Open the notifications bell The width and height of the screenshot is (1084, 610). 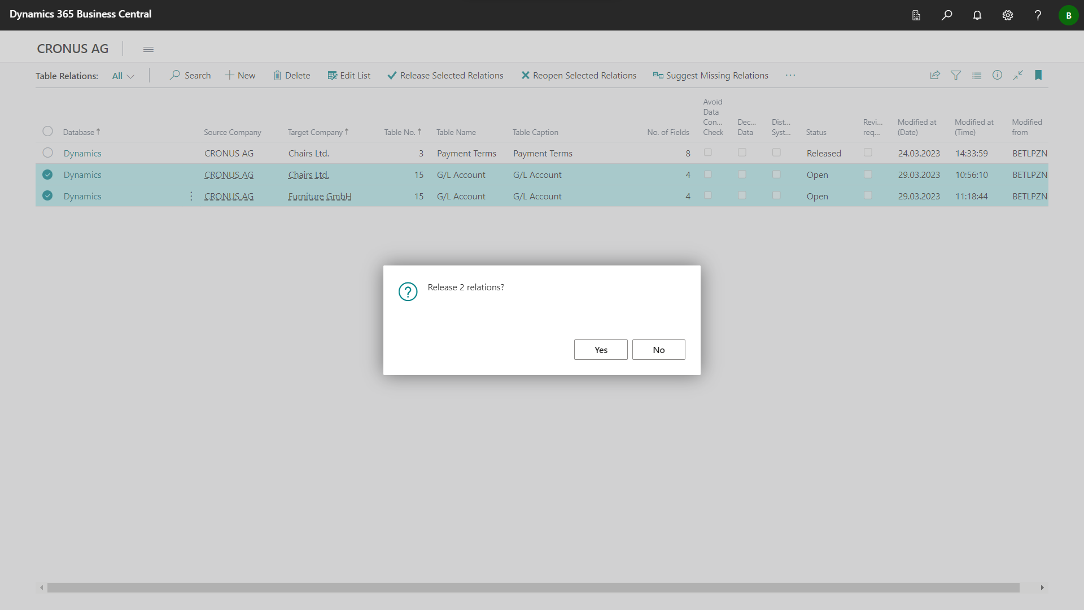click(977, 15)
